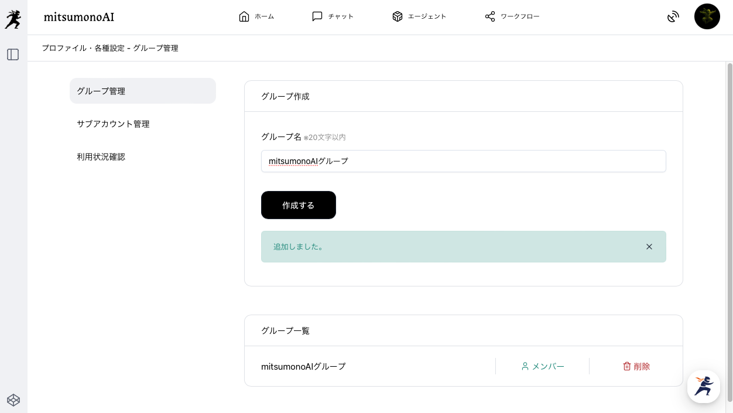Screen dimensions: 733x413
Task: Click the mitsumonoAI brand title
Action: [x=79, y=17]
